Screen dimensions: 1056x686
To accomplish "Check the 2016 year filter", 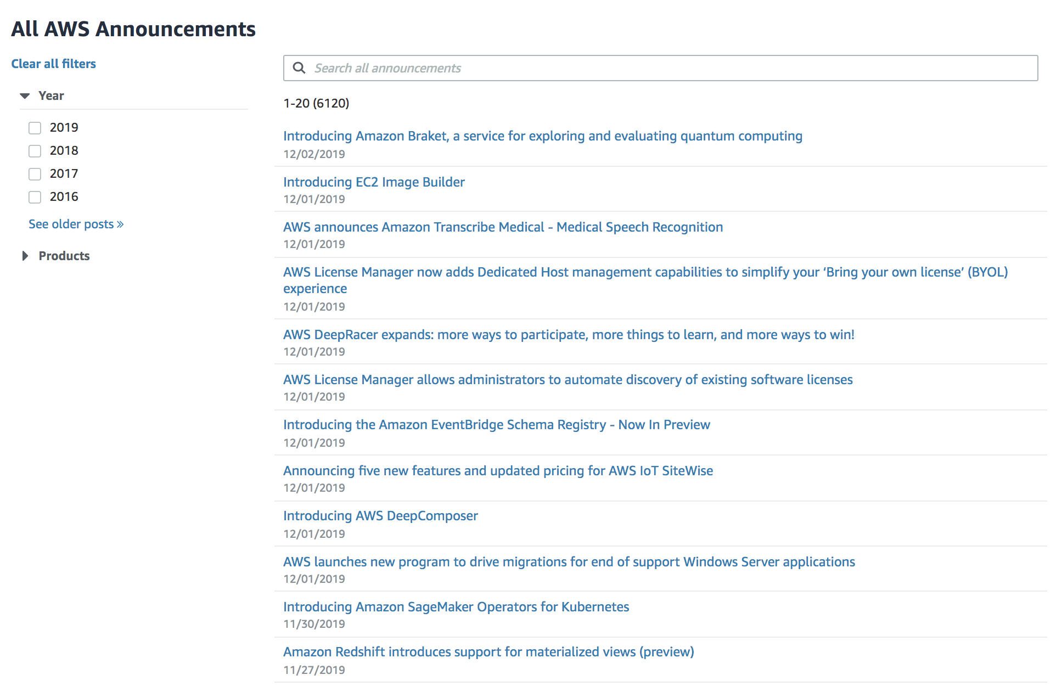I will coord(35,197).
